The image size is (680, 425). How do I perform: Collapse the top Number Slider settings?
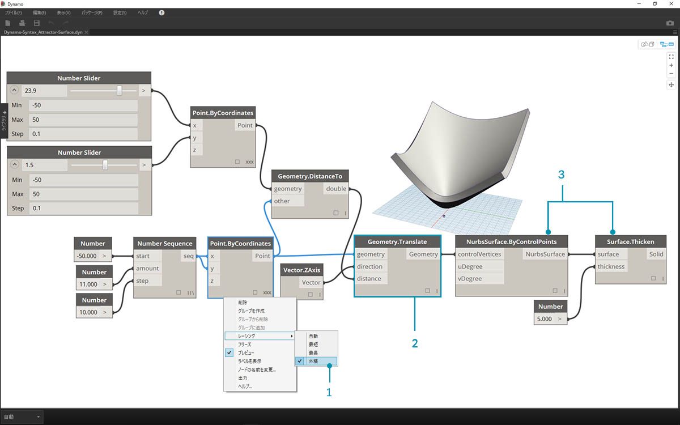click(14, 90)
